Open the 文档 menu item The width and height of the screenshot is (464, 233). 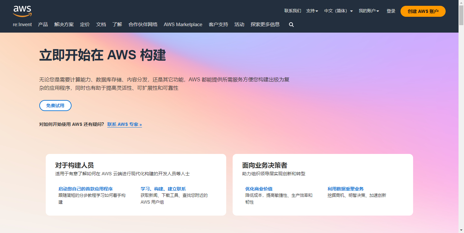tap(101, 25)
